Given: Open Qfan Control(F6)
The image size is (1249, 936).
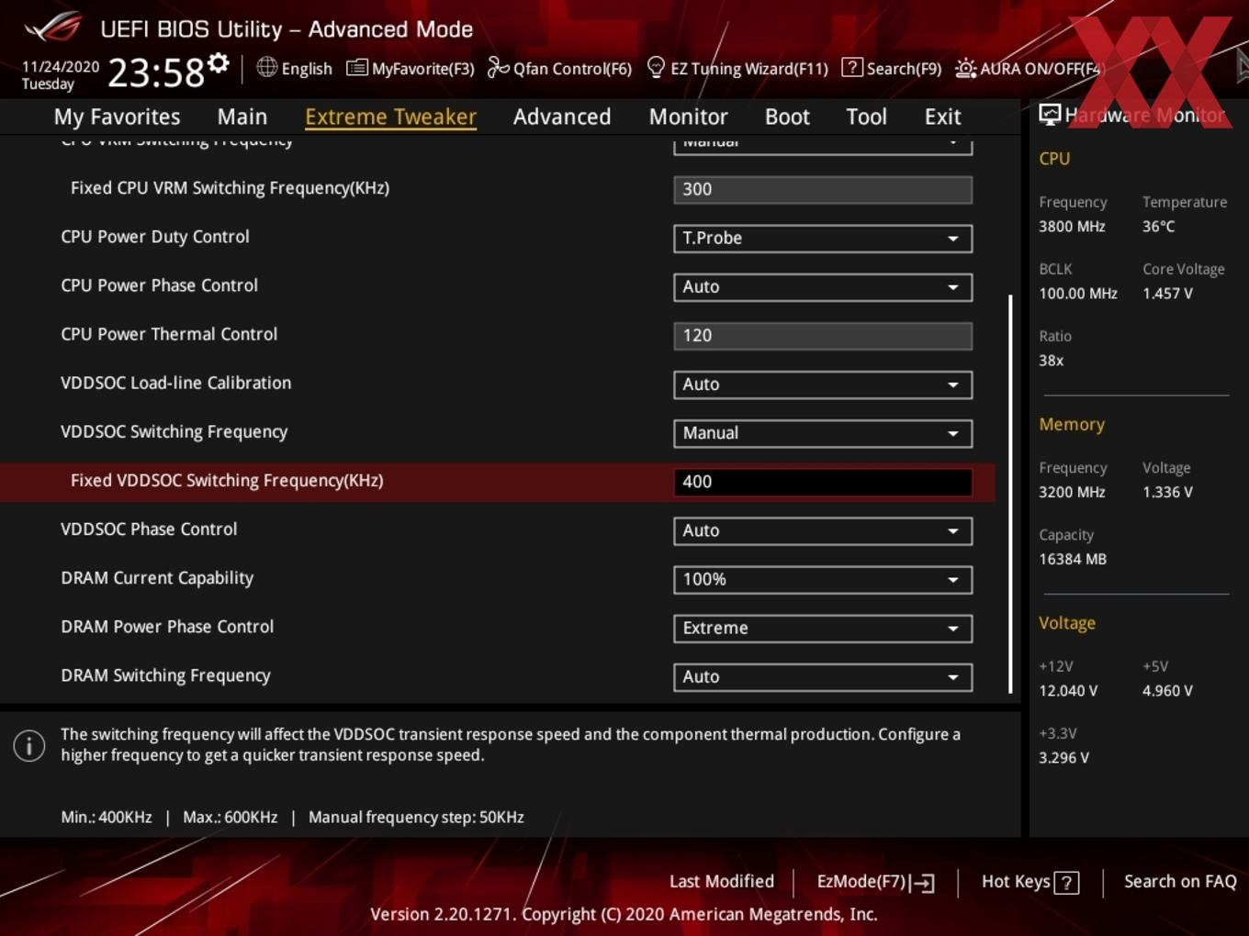Looking at the screenshot, I should coord(572,69).
